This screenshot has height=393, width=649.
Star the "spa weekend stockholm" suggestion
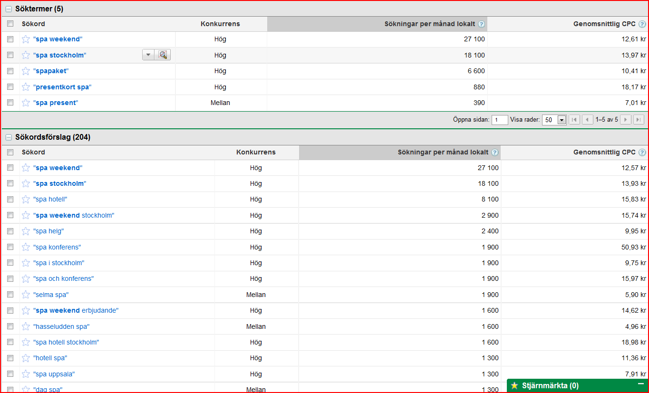(x=26, y=215)
